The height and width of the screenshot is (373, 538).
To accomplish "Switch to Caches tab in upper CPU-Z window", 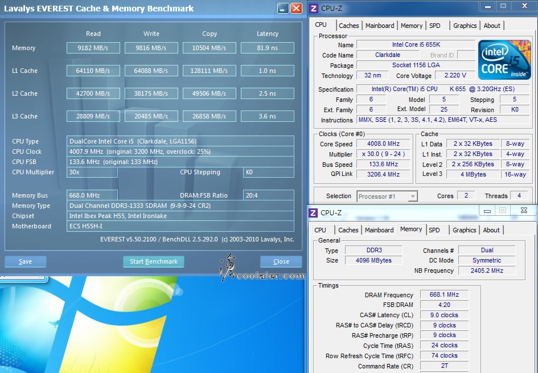I will (x=348, y=26).
